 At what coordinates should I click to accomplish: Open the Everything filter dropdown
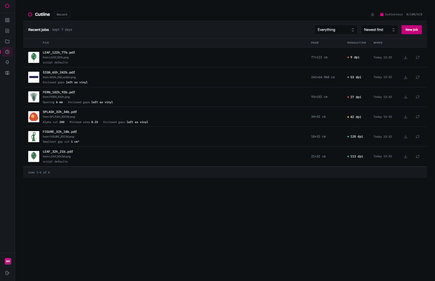(336, 30)
